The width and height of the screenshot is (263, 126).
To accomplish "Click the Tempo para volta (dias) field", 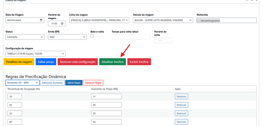I will tap(131, 37).
